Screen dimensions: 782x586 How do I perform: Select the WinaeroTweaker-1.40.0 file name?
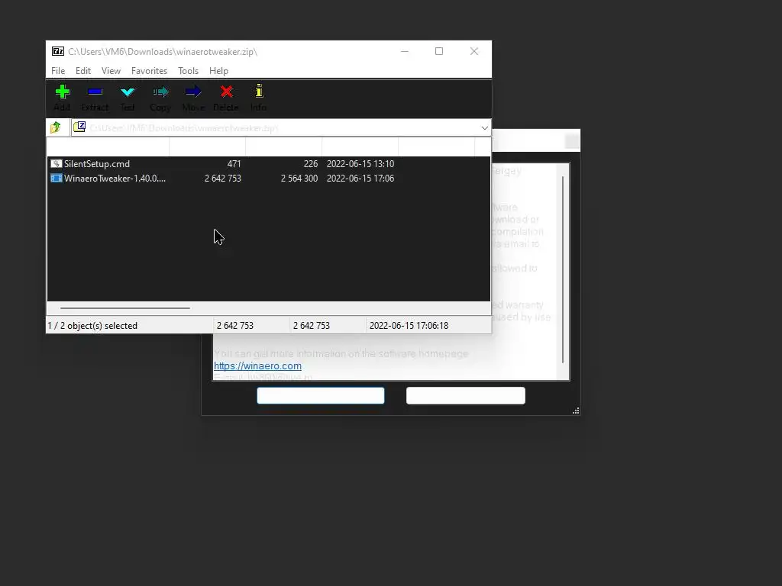[x=115, y=179]
